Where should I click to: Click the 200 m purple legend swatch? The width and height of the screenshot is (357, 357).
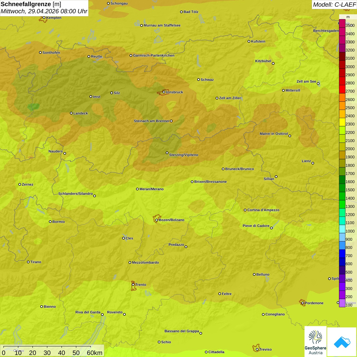(342, 295)
